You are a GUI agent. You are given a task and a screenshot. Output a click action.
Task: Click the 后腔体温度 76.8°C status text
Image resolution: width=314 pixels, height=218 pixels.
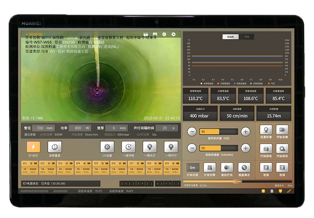pos(121,191)
